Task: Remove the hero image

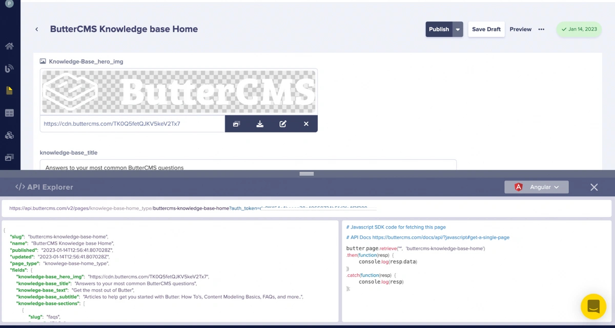Action: point(306,124)
